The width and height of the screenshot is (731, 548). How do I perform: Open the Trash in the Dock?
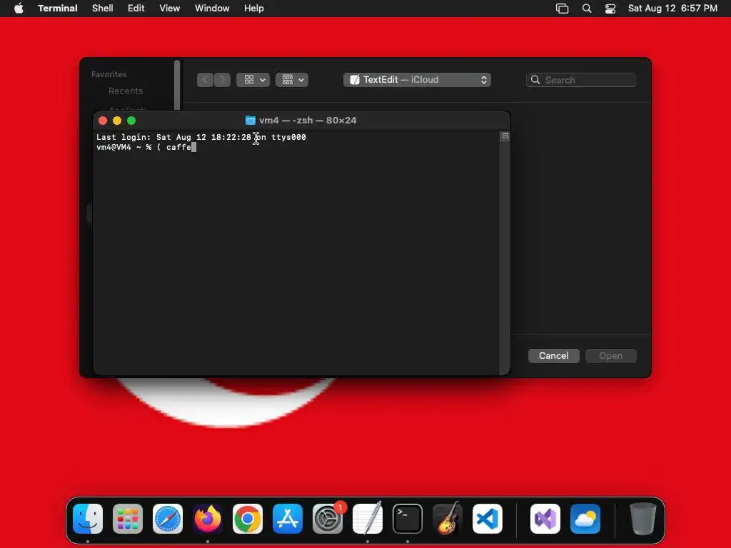643,519
